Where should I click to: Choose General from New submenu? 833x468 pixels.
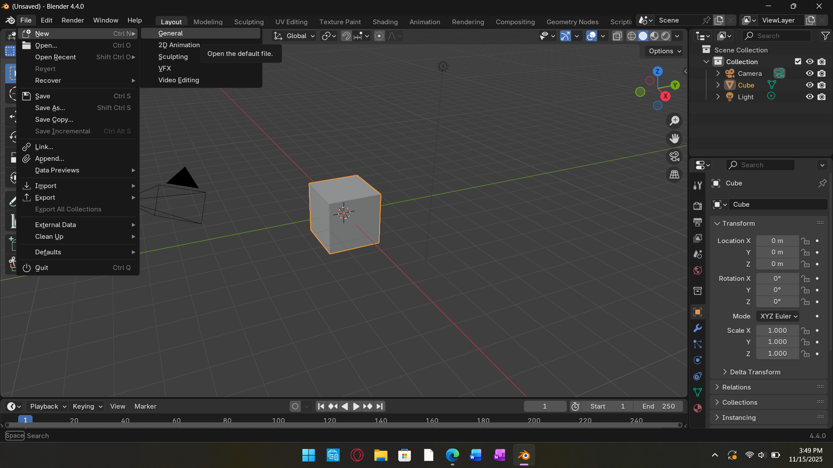click(x=201, y=33)
